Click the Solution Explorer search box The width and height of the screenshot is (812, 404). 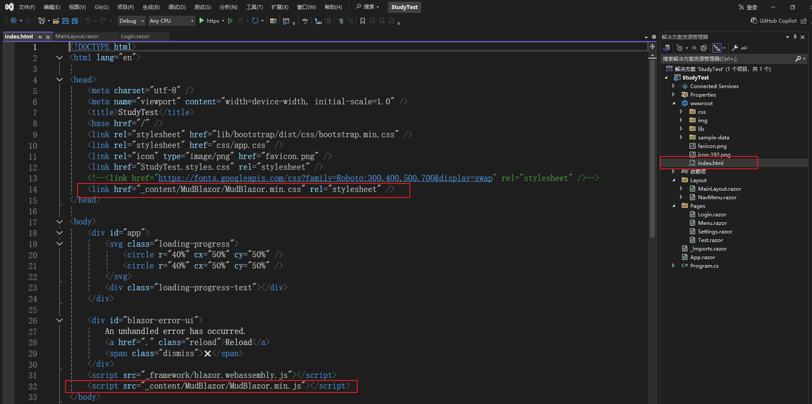click(x=728, y=59)
